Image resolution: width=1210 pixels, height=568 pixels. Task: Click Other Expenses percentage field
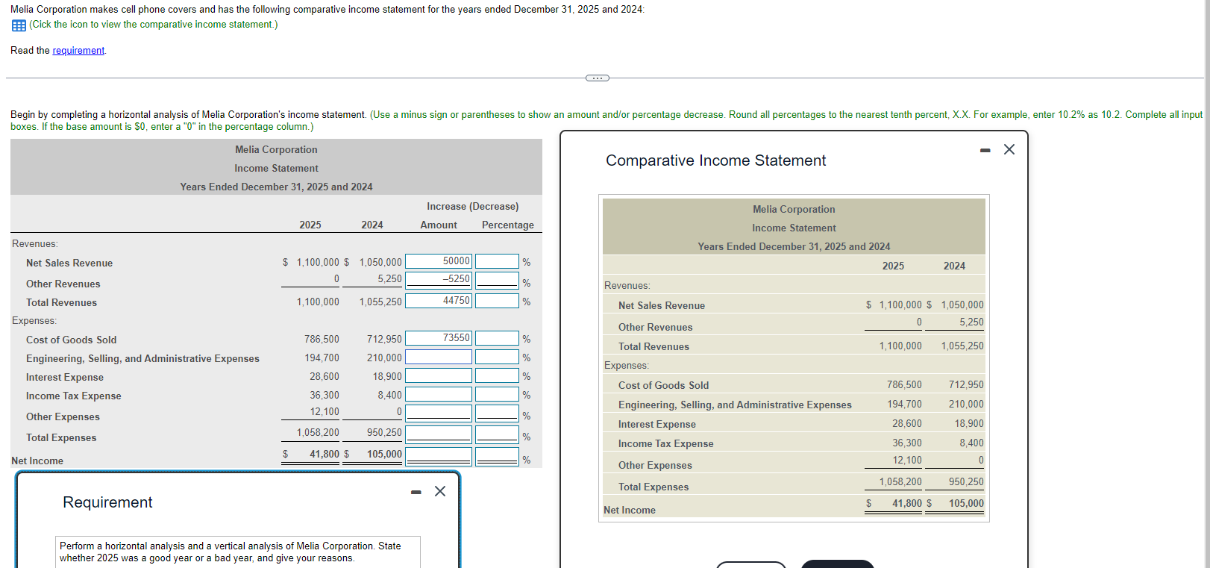497,413
